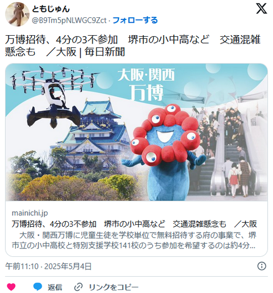Open the teddy bear profile avatar
The image size is (273, 293).
[x=17, y=14]
